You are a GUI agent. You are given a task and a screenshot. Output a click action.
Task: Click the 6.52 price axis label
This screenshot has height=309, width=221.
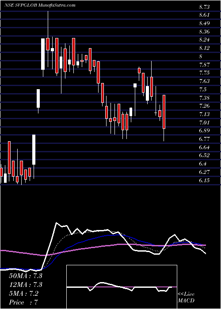tap(204, 156)
